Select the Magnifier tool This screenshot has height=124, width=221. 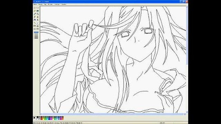[x=38, y=14]
